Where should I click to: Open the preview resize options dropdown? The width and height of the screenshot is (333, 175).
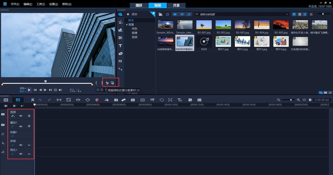click(72, 90)
